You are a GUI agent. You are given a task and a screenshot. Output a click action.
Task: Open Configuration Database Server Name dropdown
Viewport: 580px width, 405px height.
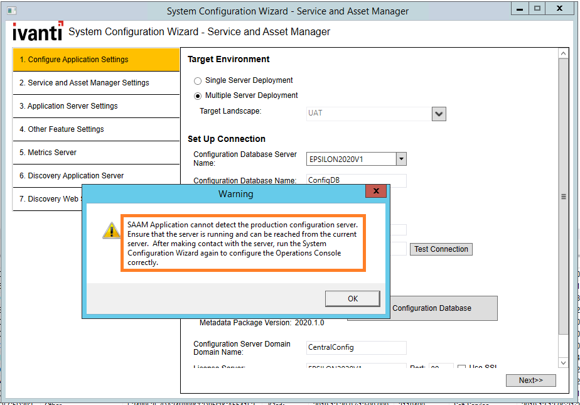402,159
